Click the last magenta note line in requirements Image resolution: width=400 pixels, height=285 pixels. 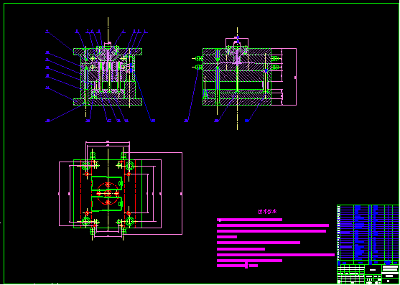point(237,266)
